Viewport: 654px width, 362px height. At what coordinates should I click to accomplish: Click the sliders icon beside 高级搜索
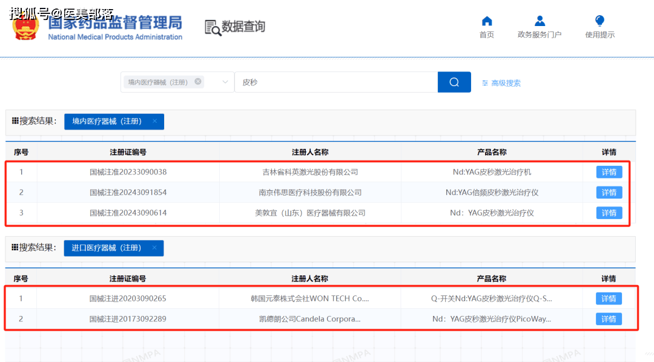tap(484, 83)
